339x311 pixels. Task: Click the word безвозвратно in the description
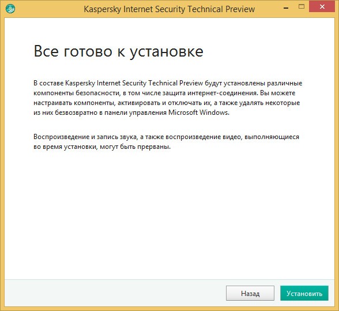[x=76, y=113]
